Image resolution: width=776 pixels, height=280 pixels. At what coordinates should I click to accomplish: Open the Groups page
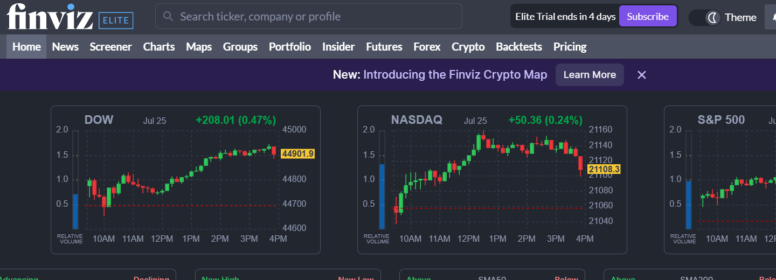pyautogui.click(x=240, y=47)
